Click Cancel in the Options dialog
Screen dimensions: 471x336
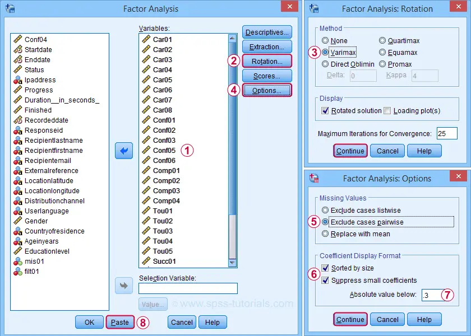[x=387, y=319]
